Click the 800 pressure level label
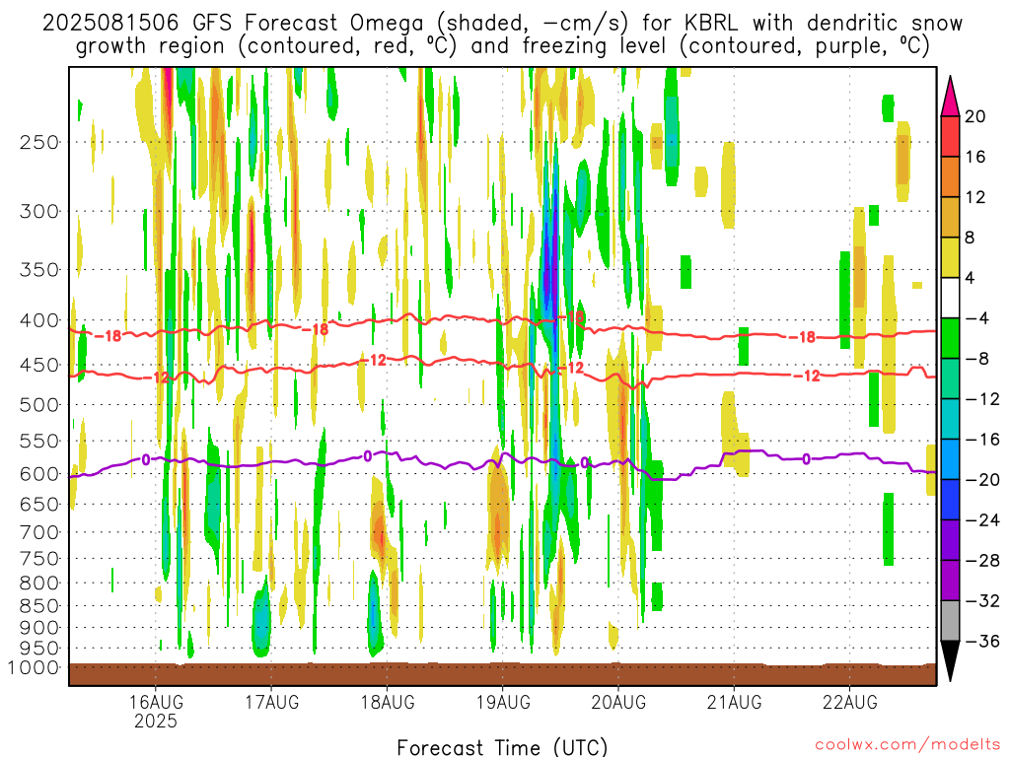The height and width of the screenshot is (757, 1010). pos(39,584)
